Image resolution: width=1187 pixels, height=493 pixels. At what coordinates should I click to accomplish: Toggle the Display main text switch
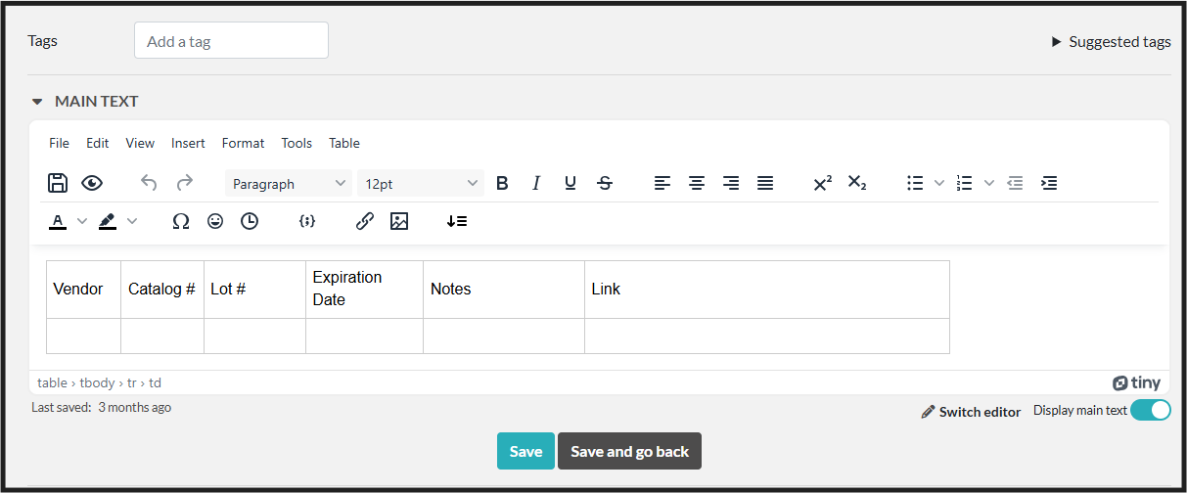click(x=1150, y=411)
